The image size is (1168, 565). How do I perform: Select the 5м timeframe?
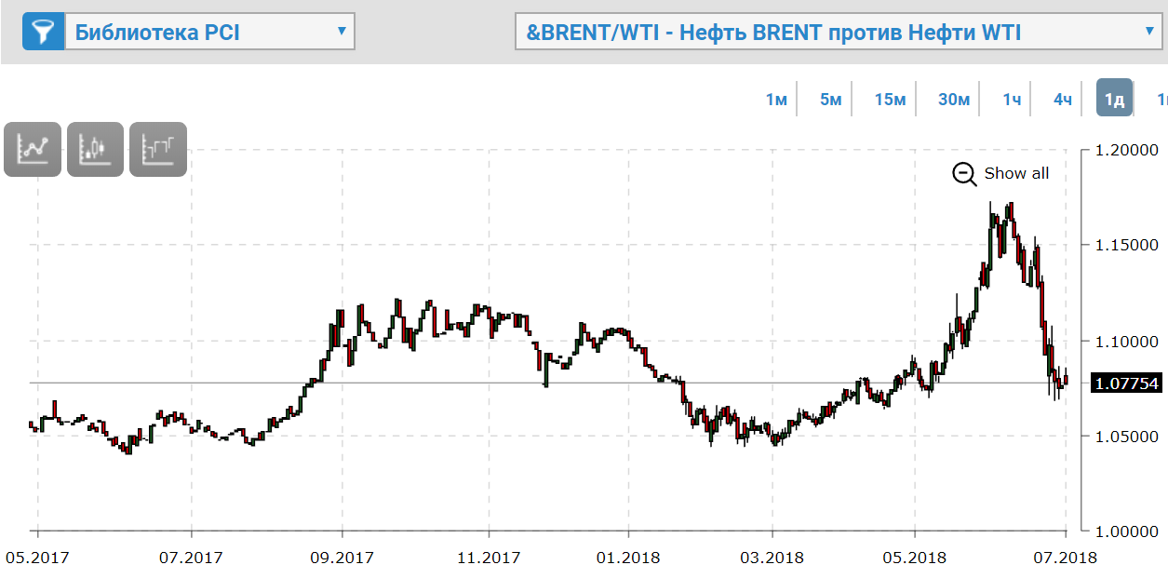coord(830,99)
